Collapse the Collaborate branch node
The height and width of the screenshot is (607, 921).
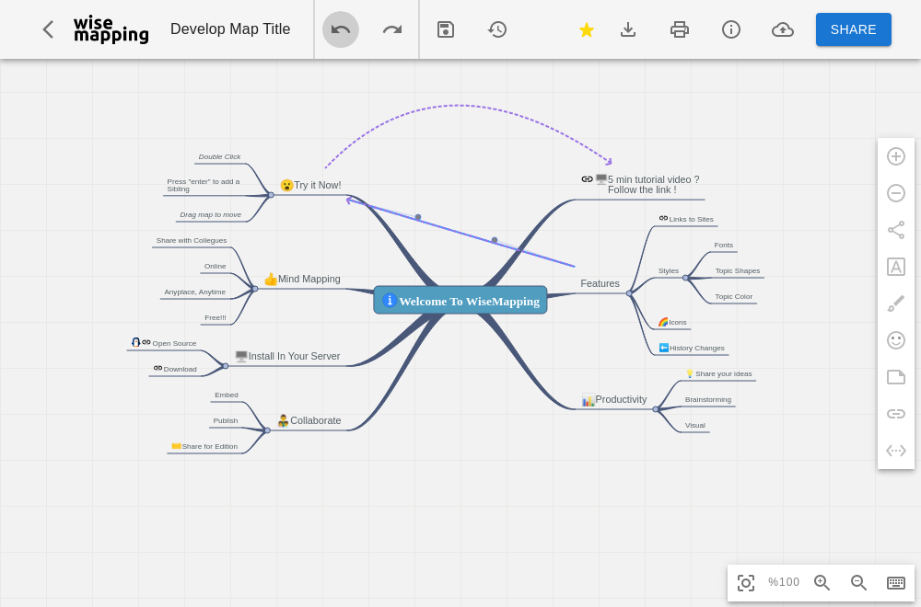pos(267,430)
